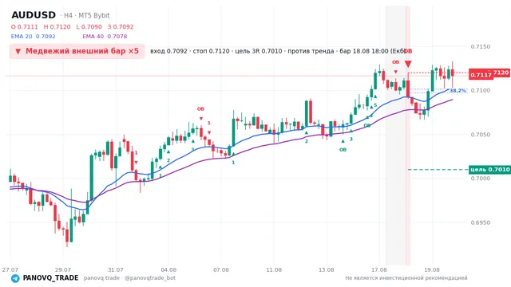The width and height of the screenshot is (511, 287).
Task: Click the red 0.7117 current price tag
Action: [481, 75]
